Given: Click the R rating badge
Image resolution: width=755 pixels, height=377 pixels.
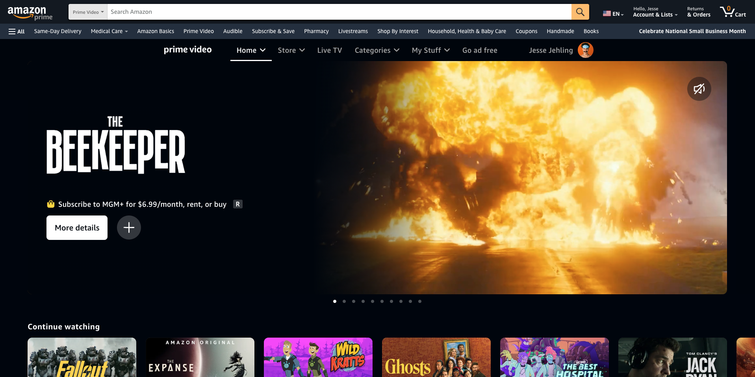Looking at the screenshot, I should coord(237,204).
